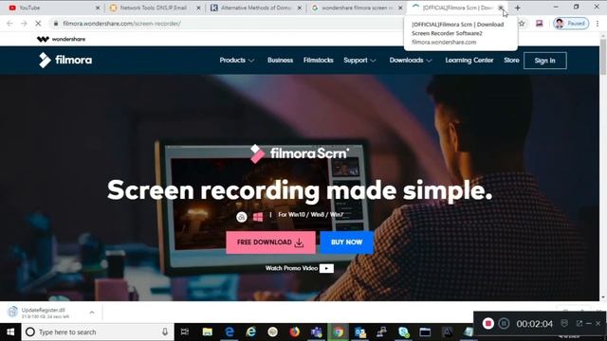The width and height of the screenshot is (607, 341).
Task: Click the Windows logo icon under the headline
Action: tap(258, 217)
